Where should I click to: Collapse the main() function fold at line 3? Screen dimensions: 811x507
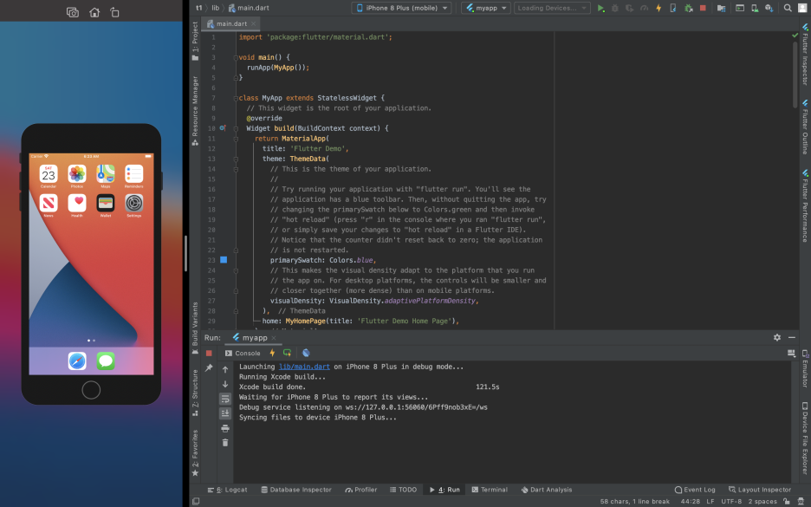tap(236, 57)
